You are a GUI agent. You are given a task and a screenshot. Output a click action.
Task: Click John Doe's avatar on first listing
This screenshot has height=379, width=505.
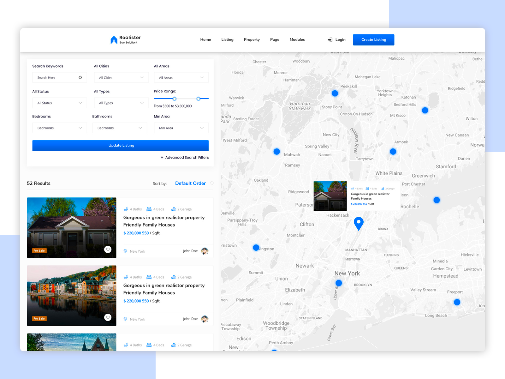click(205, 251)
